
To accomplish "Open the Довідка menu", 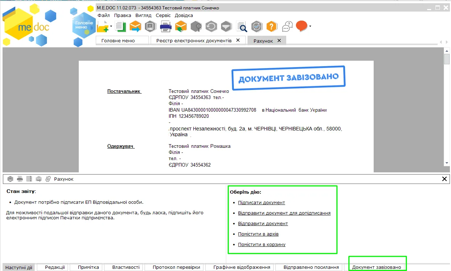I will click(x=184, y=16).
